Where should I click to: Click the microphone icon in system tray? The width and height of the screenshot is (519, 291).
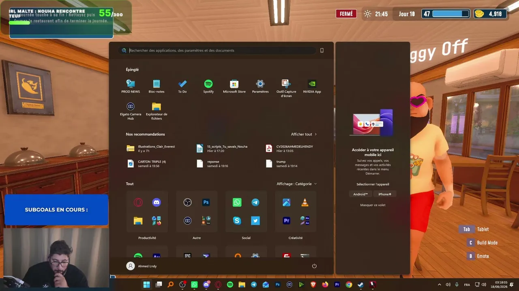[457, 285]
